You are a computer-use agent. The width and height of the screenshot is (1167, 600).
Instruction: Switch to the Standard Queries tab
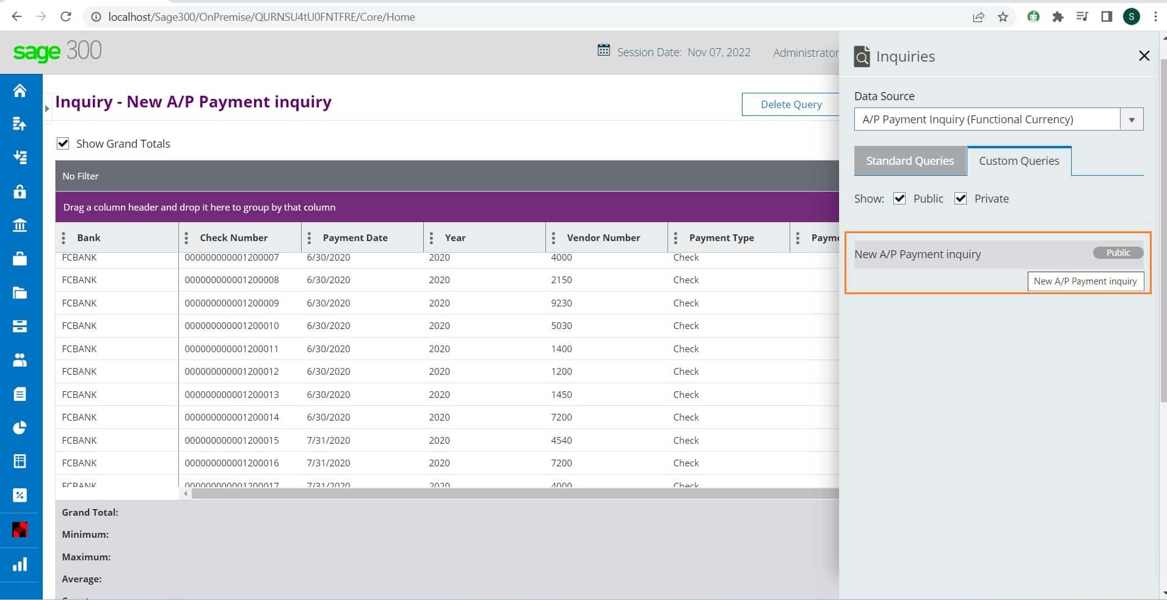pos(910,161)
